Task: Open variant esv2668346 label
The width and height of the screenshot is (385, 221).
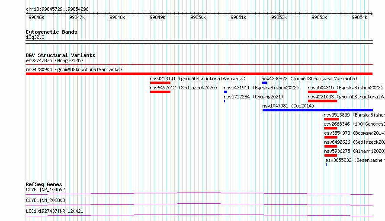Action: pos(354,124)
